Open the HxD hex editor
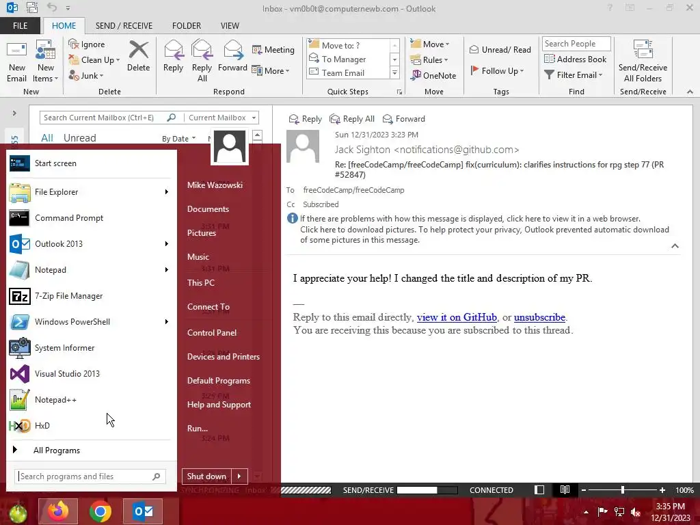 click(92, 426)
